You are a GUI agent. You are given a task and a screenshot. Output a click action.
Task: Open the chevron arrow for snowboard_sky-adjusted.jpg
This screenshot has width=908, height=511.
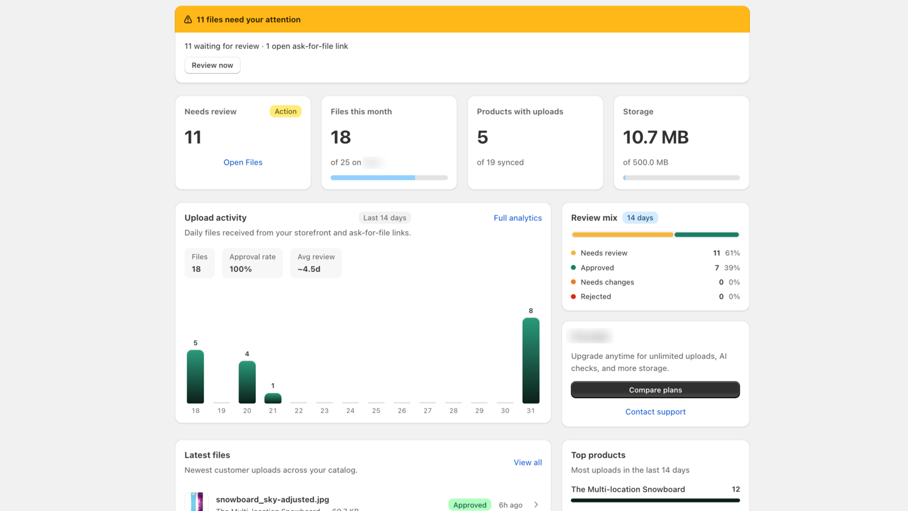pos(536,505)
